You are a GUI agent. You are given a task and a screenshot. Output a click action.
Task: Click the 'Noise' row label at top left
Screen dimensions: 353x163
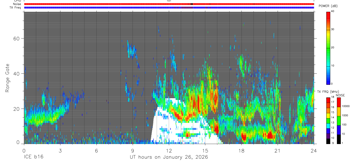(x=18, y=4)
